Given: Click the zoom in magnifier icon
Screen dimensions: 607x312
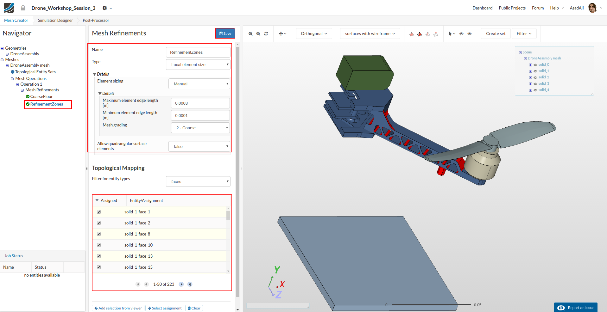Looking at the screenshot, I should pos(250,34).
